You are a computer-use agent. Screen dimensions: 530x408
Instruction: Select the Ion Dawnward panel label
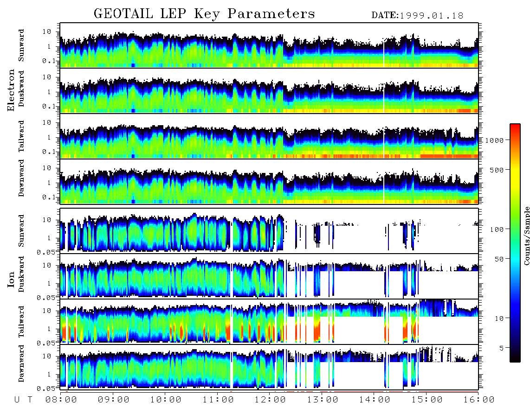[x=21, y=363]
